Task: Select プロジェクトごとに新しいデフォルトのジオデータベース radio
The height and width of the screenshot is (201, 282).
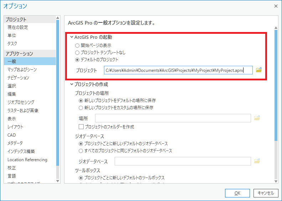Action: [81, 144]
